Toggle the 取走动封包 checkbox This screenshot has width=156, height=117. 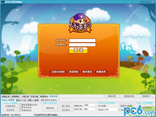pos(20,107)
